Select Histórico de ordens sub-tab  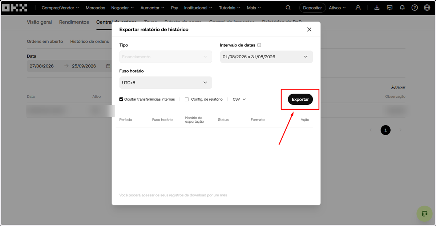(90, 41)
